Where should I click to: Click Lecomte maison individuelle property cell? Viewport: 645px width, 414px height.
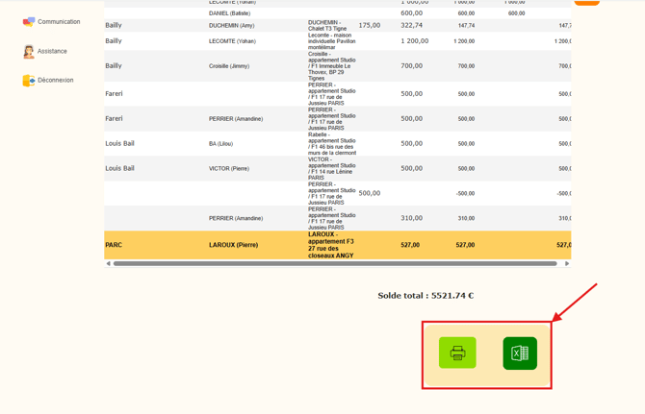pyautogui.click(x=331, y=41)
